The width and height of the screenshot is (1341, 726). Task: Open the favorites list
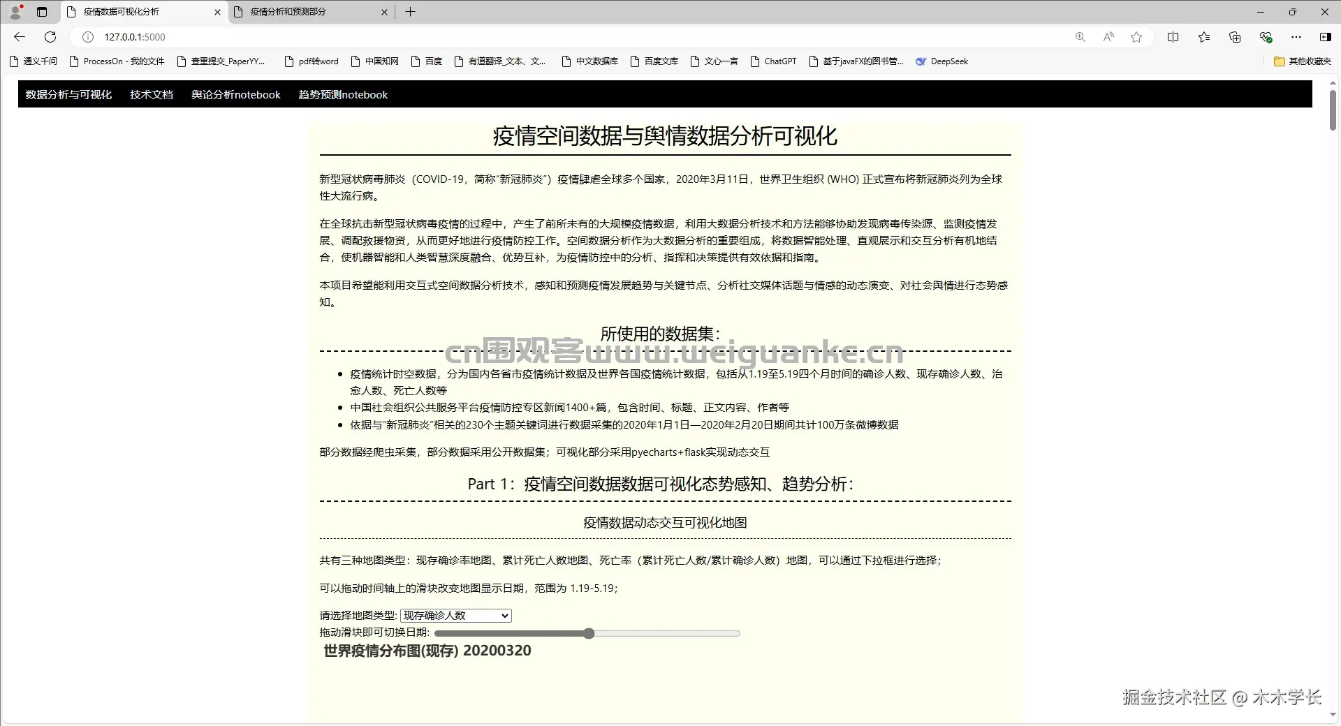tap(1204, 37)
